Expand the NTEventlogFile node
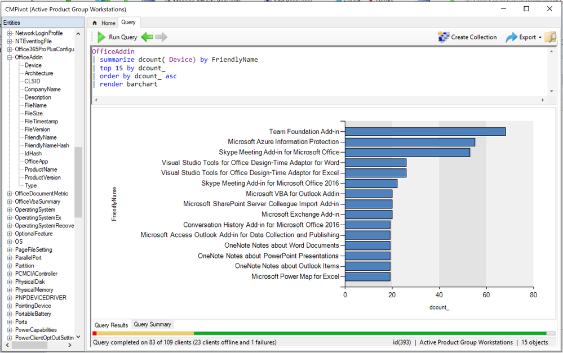 point(10,41)
